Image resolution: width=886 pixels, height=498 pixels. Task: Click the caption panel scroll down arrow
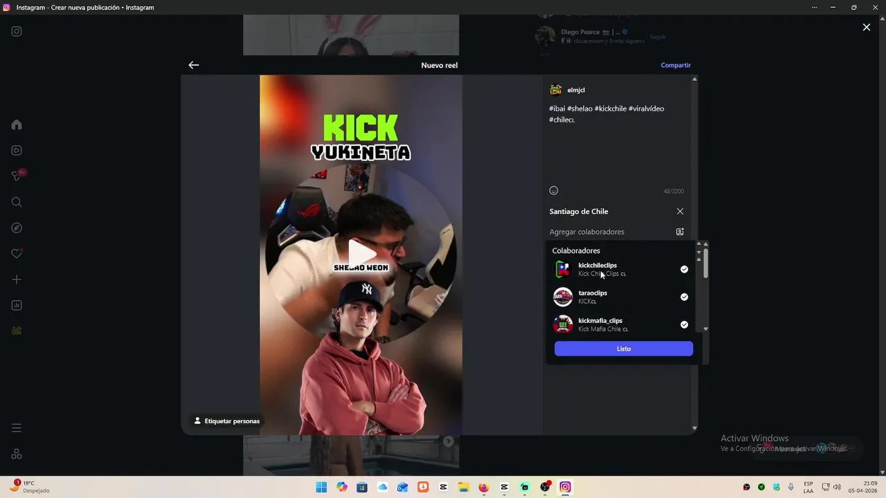tap(694, 429)
